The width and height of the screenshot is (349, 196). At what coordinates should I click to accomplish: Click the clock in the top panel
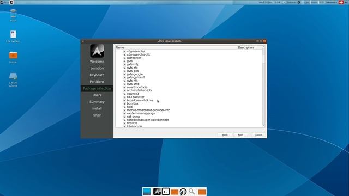(x=269, y=2)
